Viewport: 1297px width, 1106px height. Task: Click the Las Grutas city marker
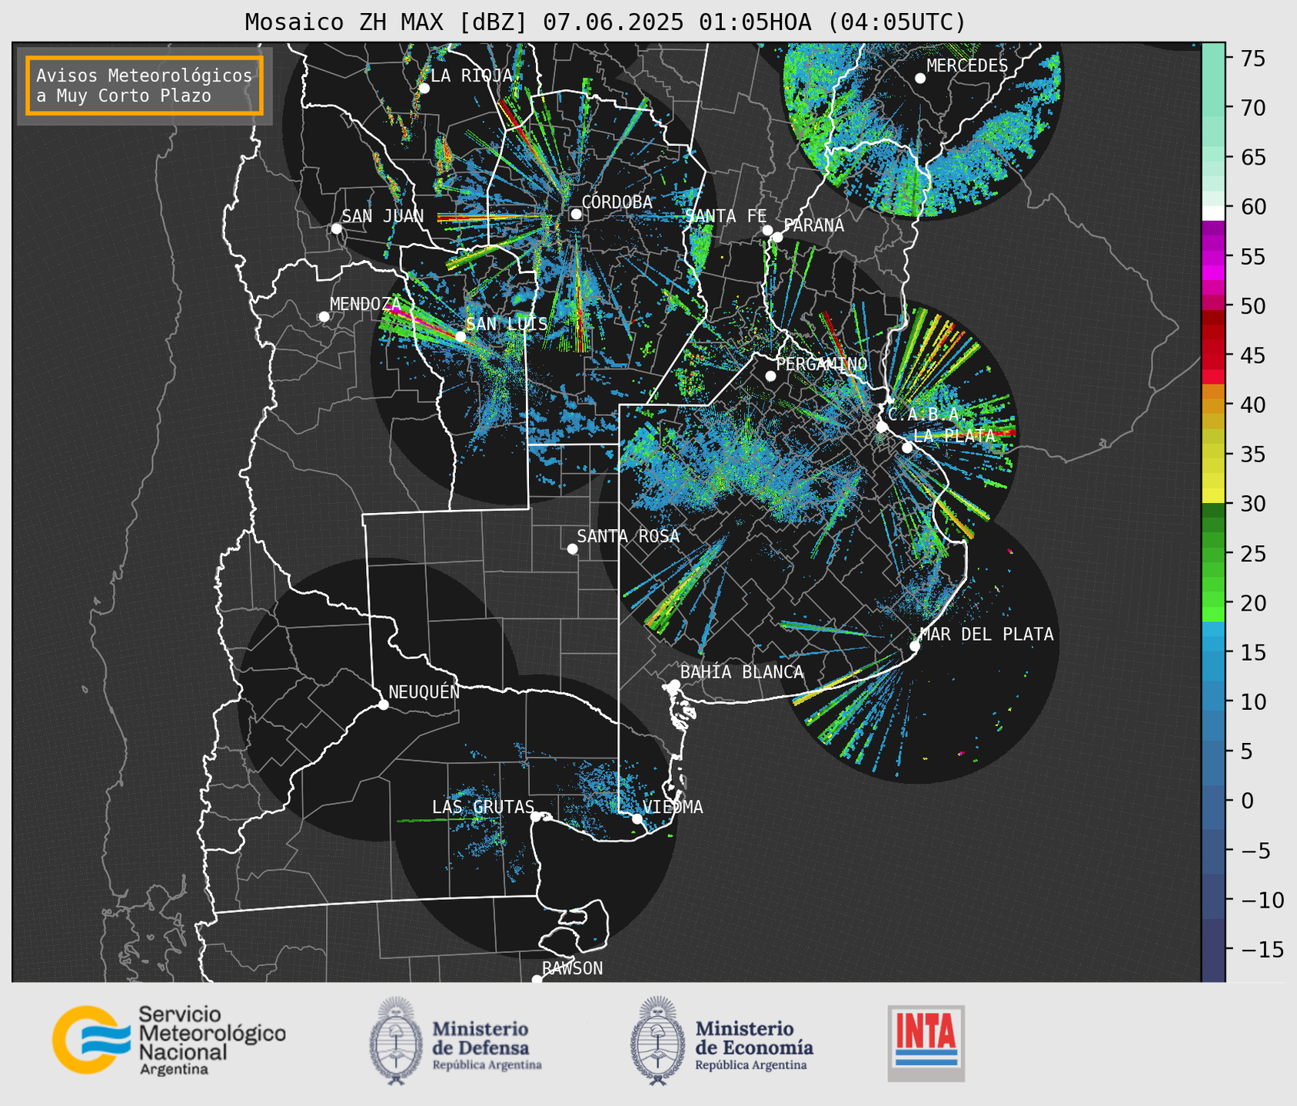pyautogui.click(x=536, y=817)
